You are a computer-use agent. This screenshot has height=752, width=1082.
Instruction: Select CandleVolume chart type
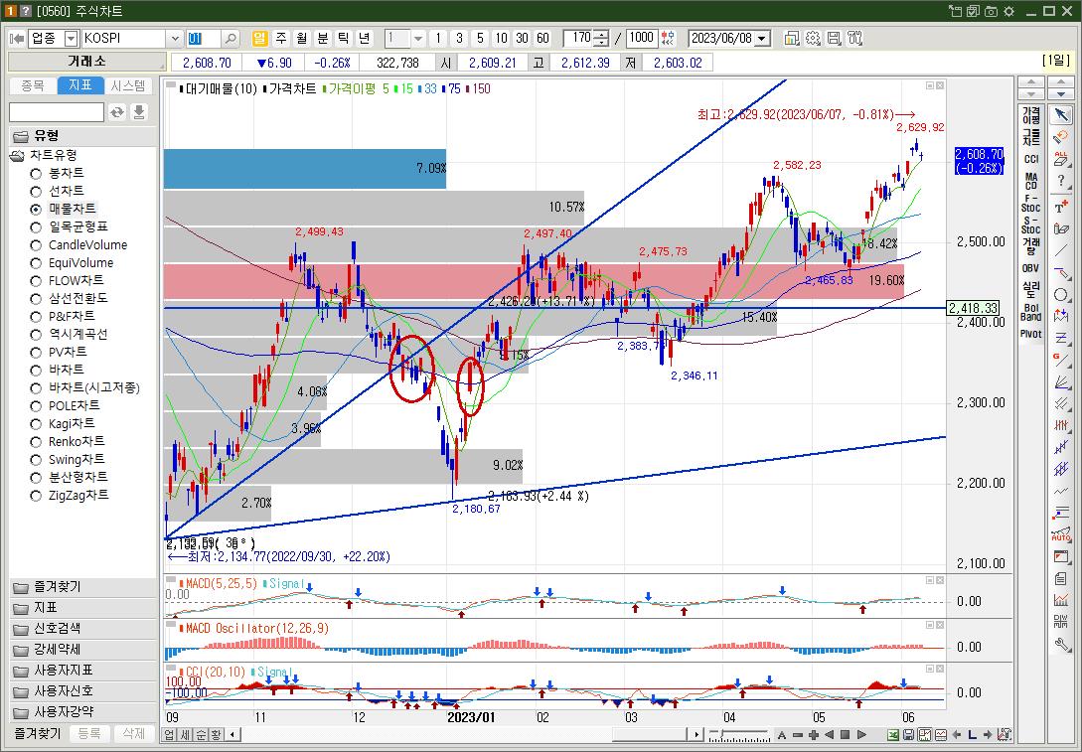pos(79,245)
